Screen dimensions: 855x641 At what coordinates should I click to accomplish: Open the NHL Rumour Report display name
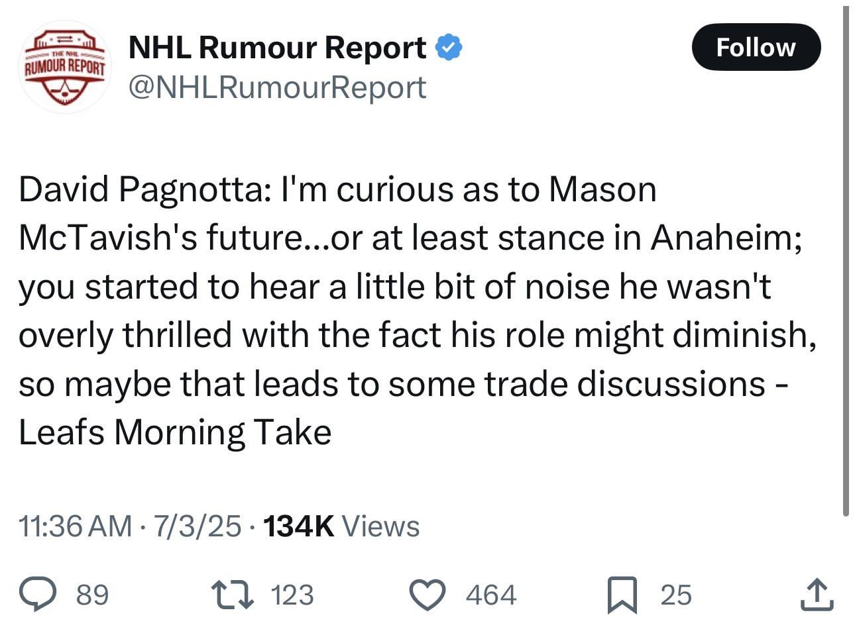point(277,48)
